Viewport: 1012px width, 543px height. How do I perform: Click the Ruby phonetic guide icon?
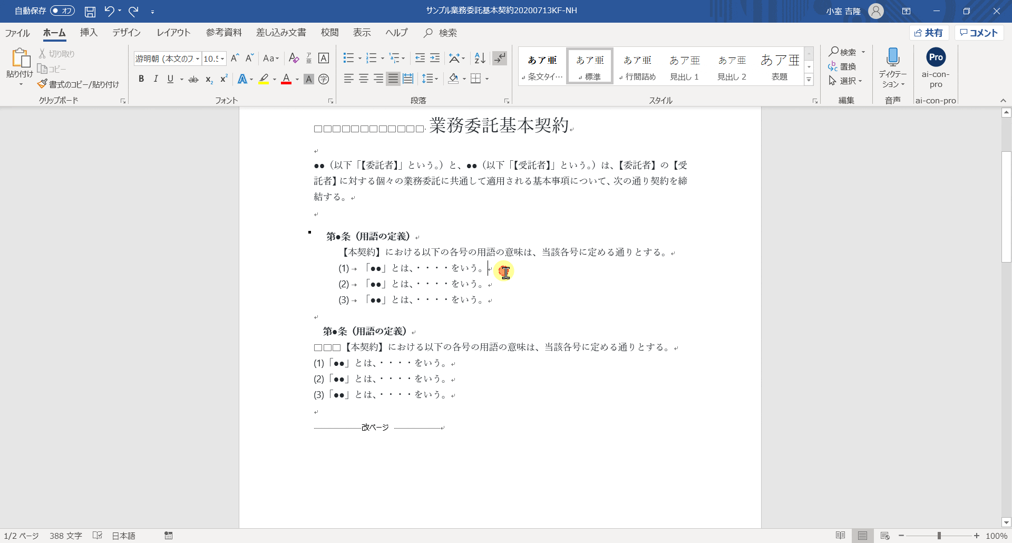click(x=309, y=58)
